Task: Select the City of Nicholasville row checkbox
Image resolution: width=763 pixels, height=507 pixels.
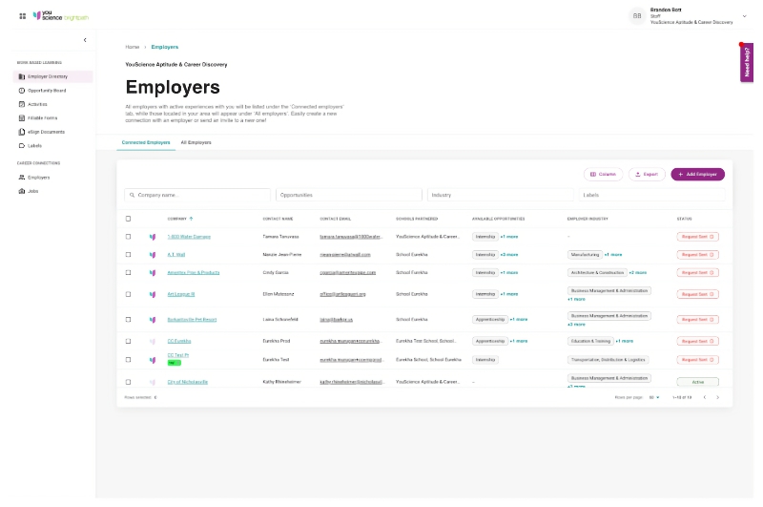Action: pos(129,382)
